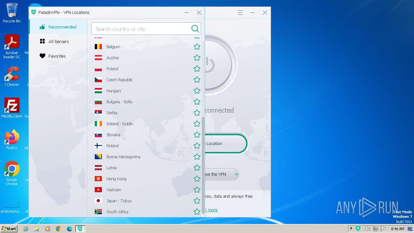Image resolution: width=414 pixels, height=233 pixels.
Task: Open the main window hamburger menu
Action: coord(240,13)
